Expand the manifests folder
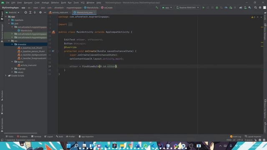Image resolution: width=267 pixels, height=150 pixels. point(9,20)
